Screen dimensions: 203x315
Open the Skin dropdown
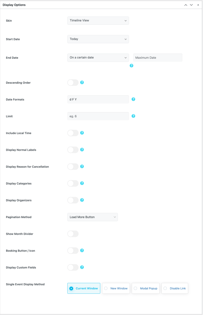pos(98,21)
